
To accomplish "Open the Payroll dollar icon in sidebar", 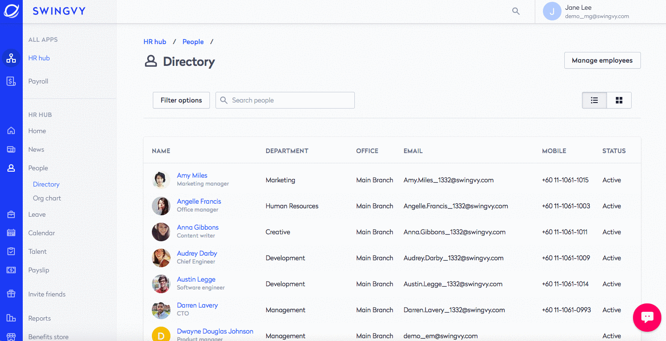I will click(x=11, y=81).
